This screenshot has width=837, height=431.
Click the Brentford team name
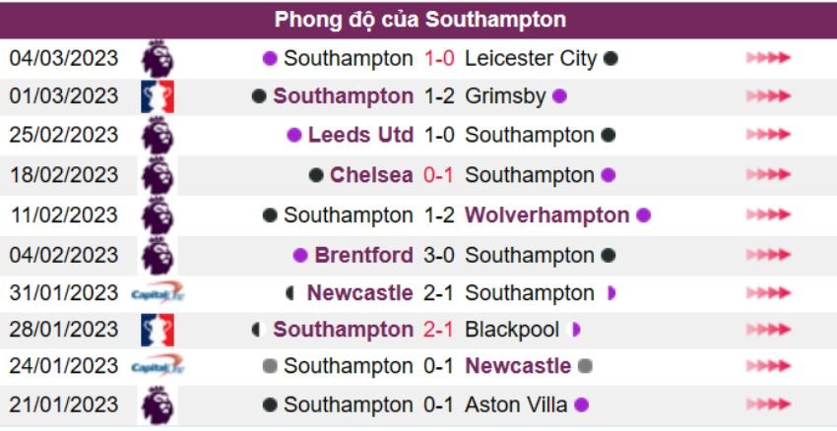tap(363, 255)
